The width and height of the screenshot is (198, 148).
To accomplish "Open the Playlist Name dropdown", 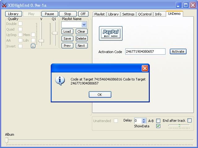I will pos(84,25).
